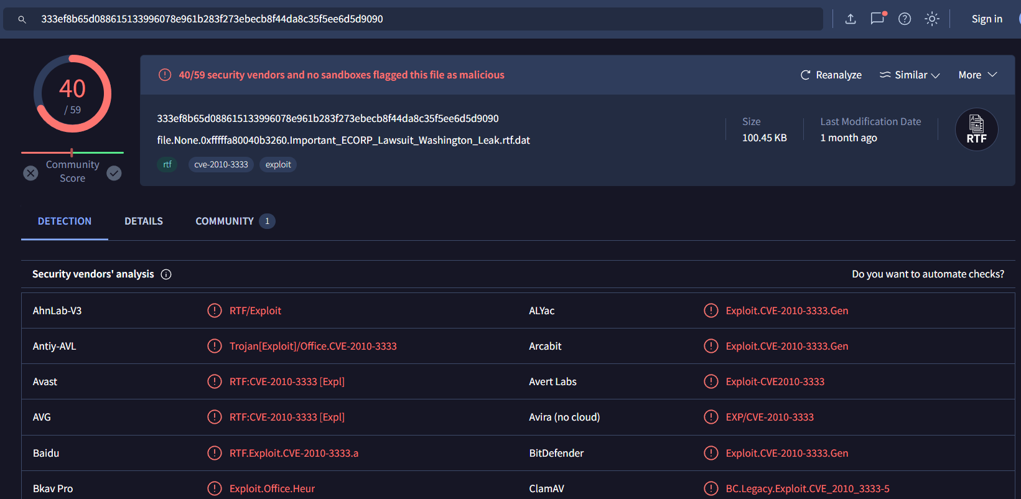
Task: Open the notifications chat icon
Action: [877, 19]
